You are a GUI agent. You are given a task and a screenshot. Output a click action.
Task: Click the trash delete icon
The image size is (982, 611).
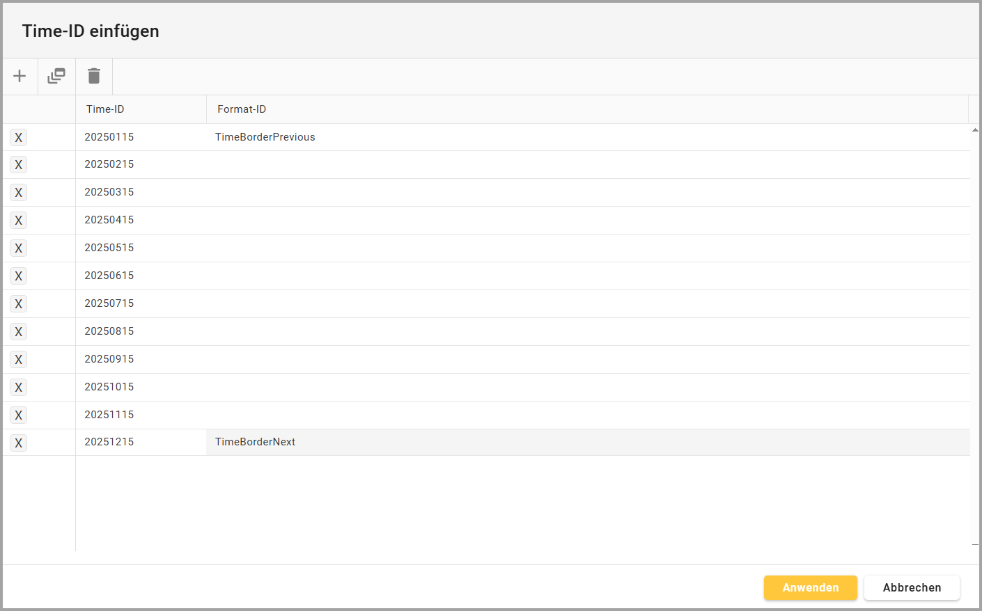pos(94,76)
